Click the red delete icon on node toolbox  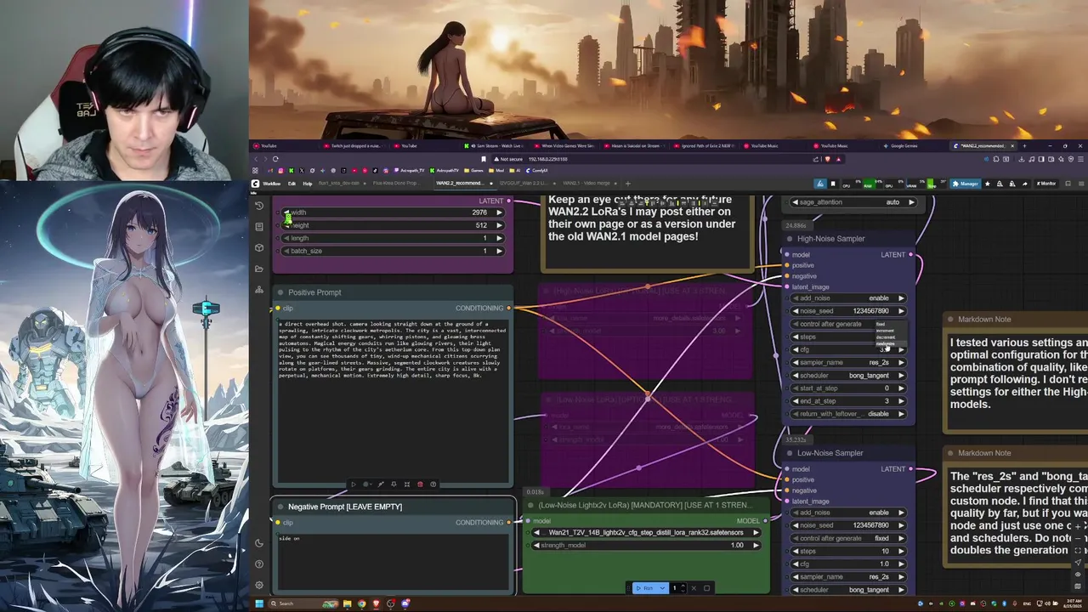click(x=420, y=484)
